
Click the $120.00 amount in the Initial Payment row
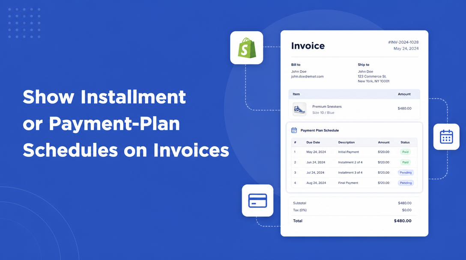(x=384, y=152)
